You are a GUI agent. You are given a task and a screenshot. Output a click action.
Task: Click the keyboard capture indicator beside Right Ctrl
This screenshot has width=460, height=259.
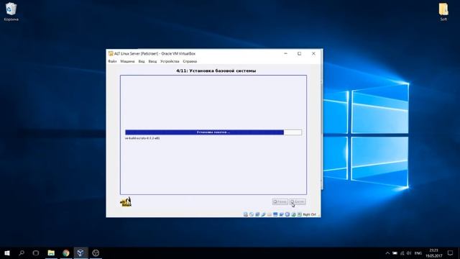[x=300, y=214]
